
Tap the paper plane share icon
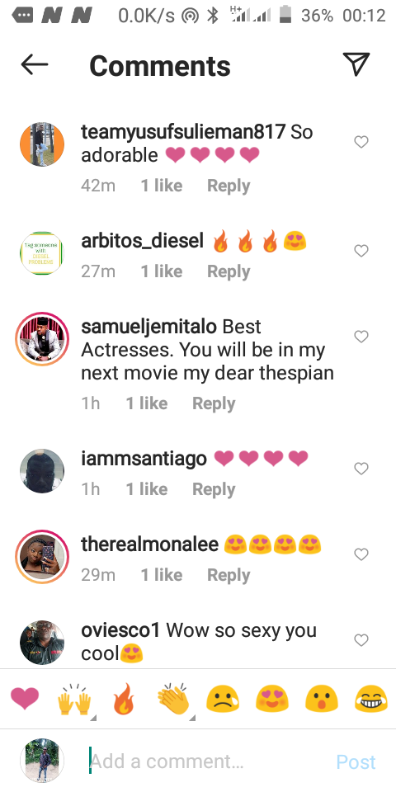tap(356, 64)
